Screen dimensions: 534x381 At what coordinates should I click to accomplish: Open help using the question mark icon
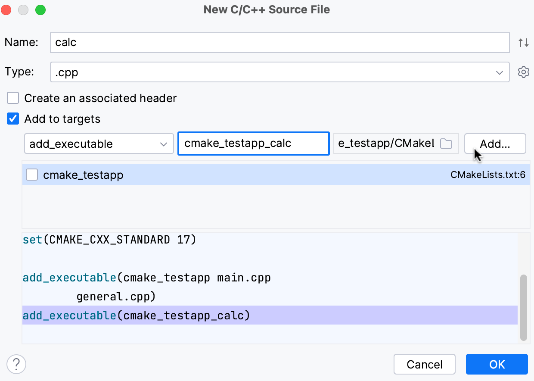(16, 364)
